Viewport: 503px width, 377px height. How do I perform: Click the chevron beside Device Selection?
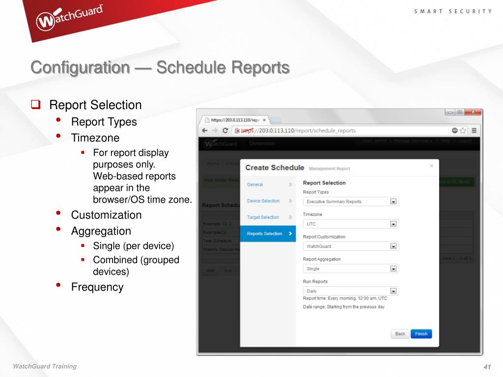(290, 201)
